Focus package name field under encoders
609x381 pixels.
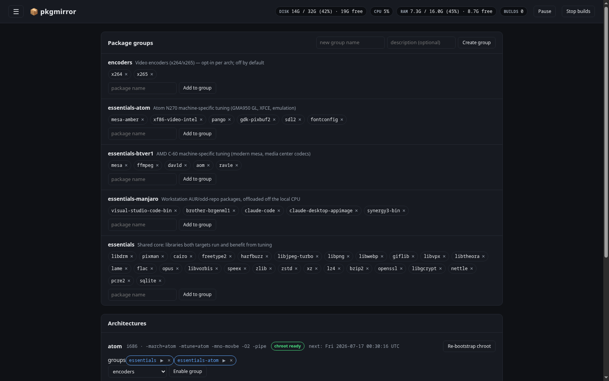[142, 88]
